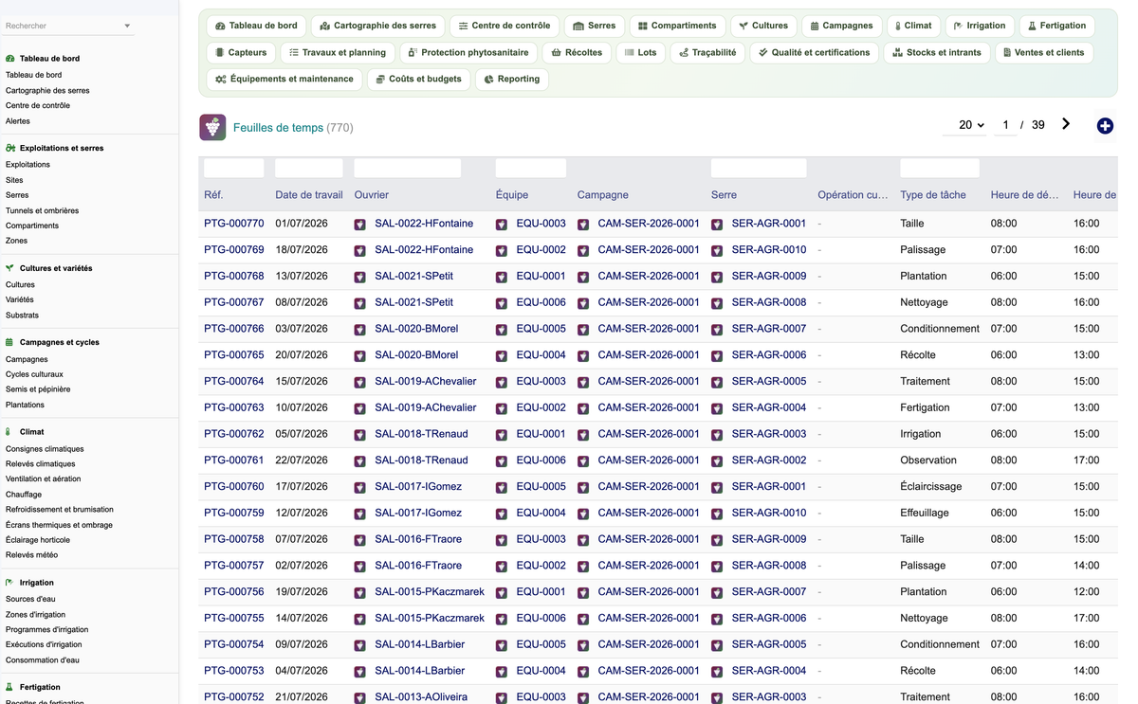
Task: Click the add new timesheet plus icon
Action: point(1105,126)
